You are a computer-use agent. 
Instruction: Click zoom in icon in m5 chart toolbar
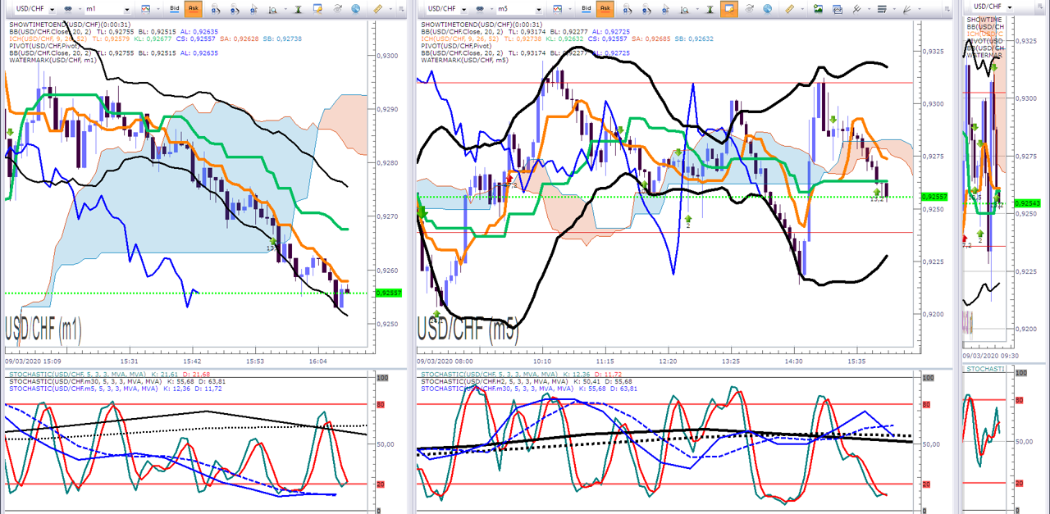tap(628, 9)
